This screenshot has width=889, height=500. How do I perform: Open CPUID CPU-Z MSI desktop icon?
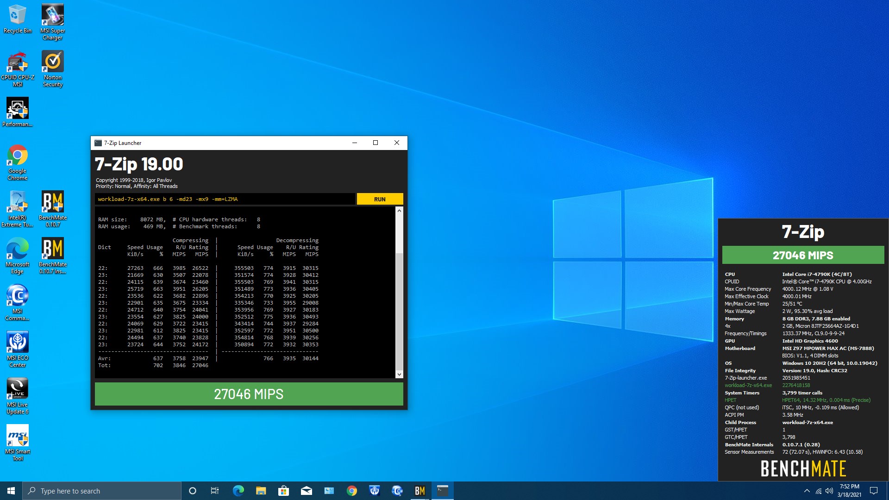pos(18,69)
